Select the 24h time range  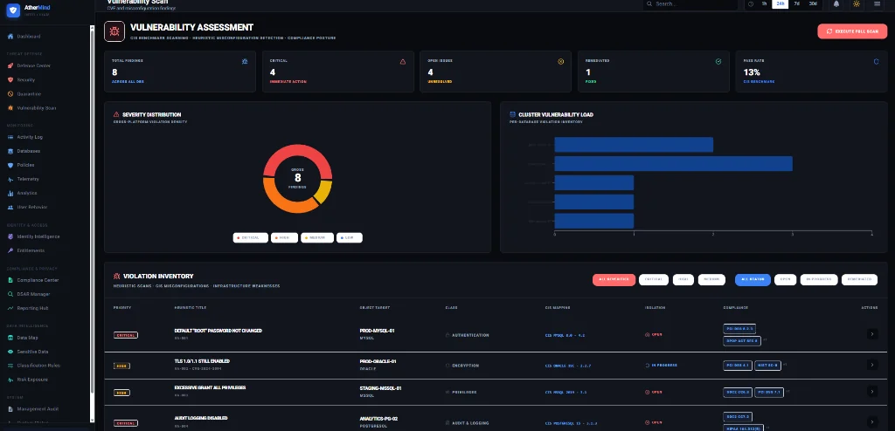(x=781, y=4)
